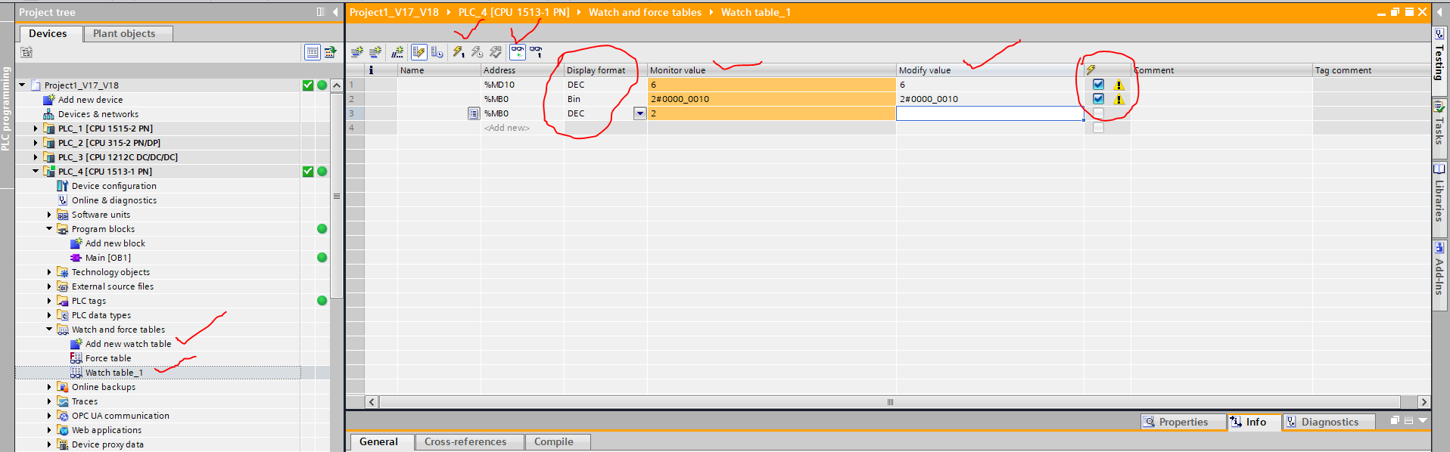
Task: Click project tree export view icon
Action: click(331, 52)
